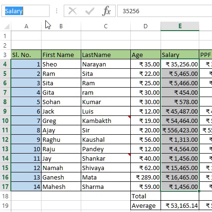
Task: Click the 'Average' label cell
Action: [x=145, y=205]
